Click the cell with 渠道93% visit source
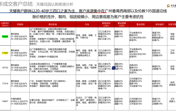The width and height of the screenshot is (176, 111). click(x=160, y=68)
